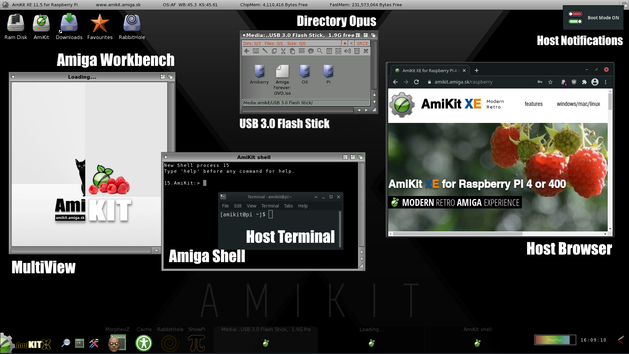Screen dimensions: 629x354
Task: Open the Amiberry drawer in the lister
Action: [259, 71]
